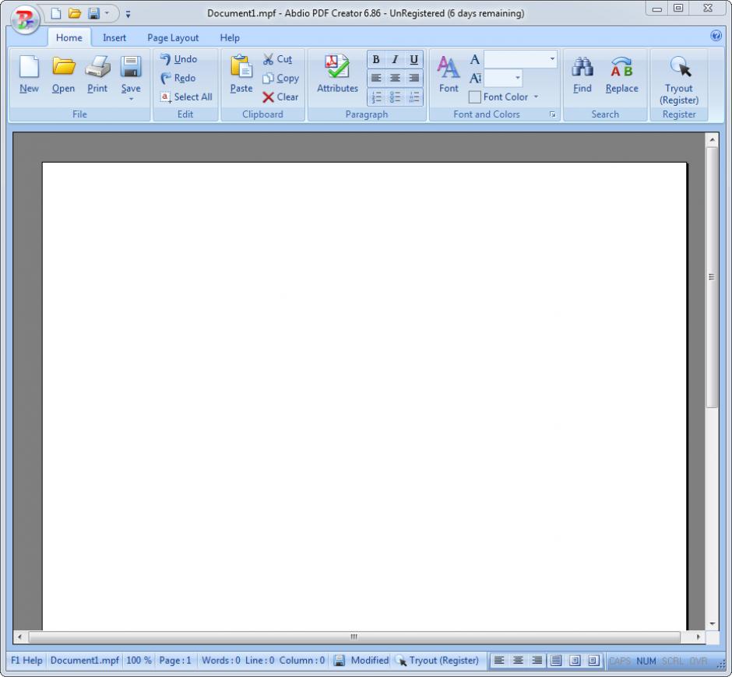Center align text in ribbon
The height and width of the screenshot is (677, 732).
point(395,78)
